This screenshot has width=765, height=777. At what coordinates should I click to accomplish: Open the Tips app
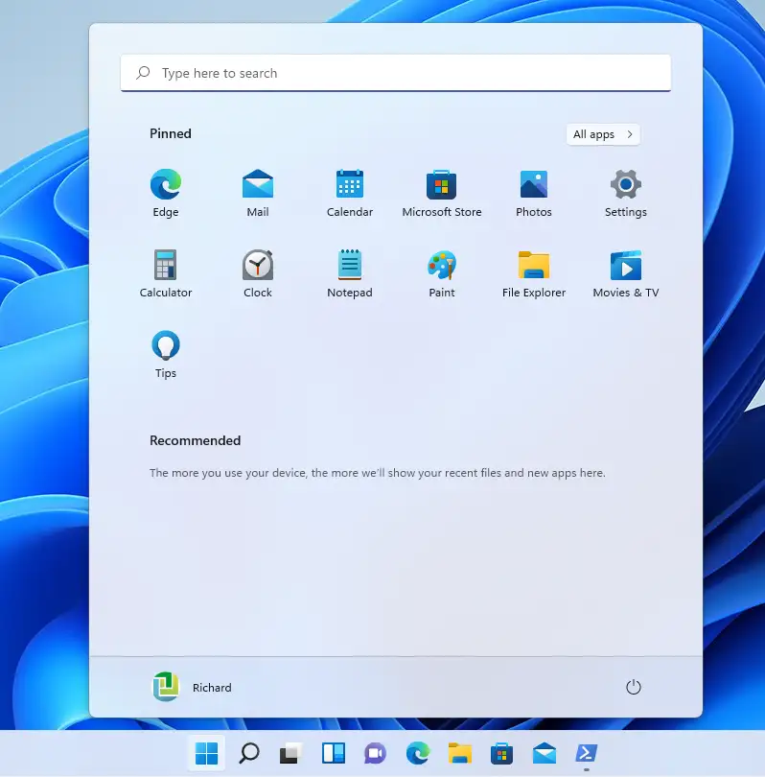[x=166, y=355]
